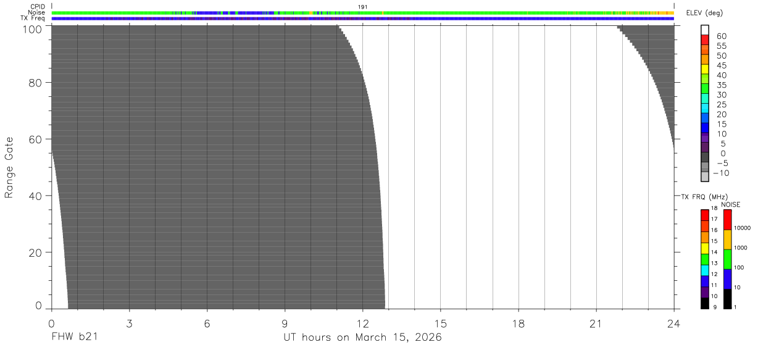
Task: Click the 9 tick on the UT hours axis
Action: (x=285, y=323)
